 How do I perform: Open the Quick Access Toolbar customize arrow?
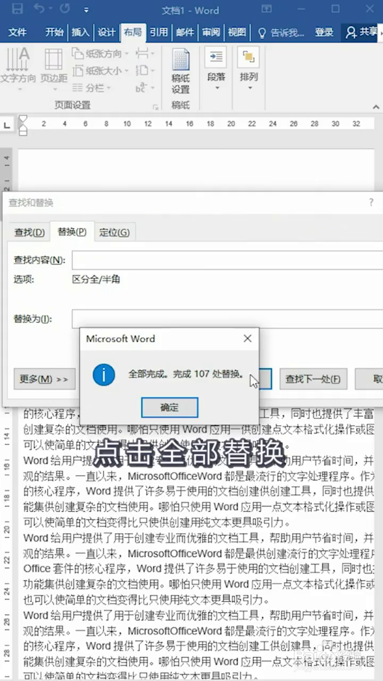(87, 10)
